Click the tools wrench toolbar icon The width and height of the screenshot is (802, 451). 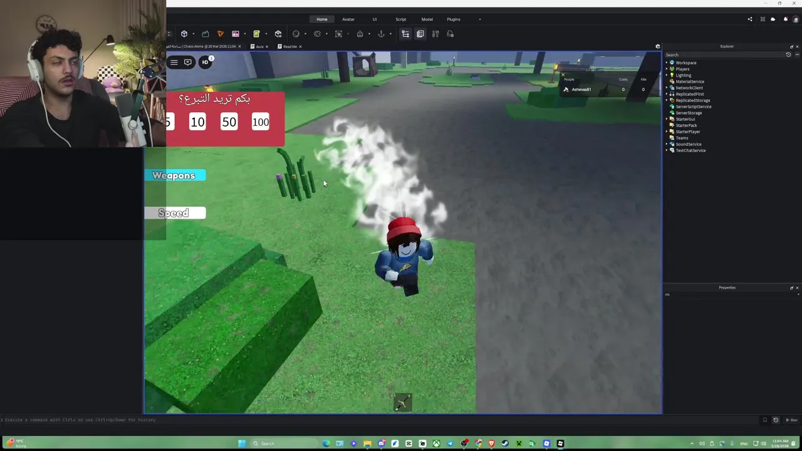click(x=435, y=34)
